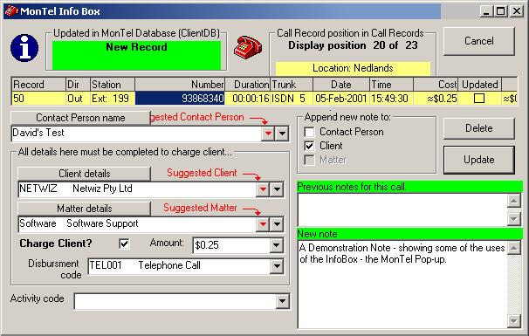Click the green New Record status panel
The width and height of the screenshot is (529, 336).
tap(136, 55)
